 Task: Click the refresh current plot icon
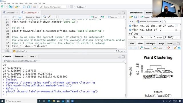(x=179, y=48)
